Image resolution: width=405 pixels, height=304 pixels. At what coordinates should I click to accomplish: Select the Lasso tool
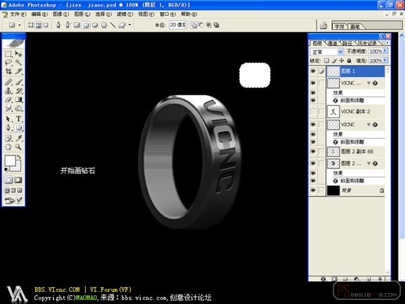coord(8,62)
